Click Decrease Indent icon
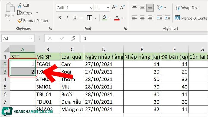This screenshot has height=117, width=208. click(160, 18)
